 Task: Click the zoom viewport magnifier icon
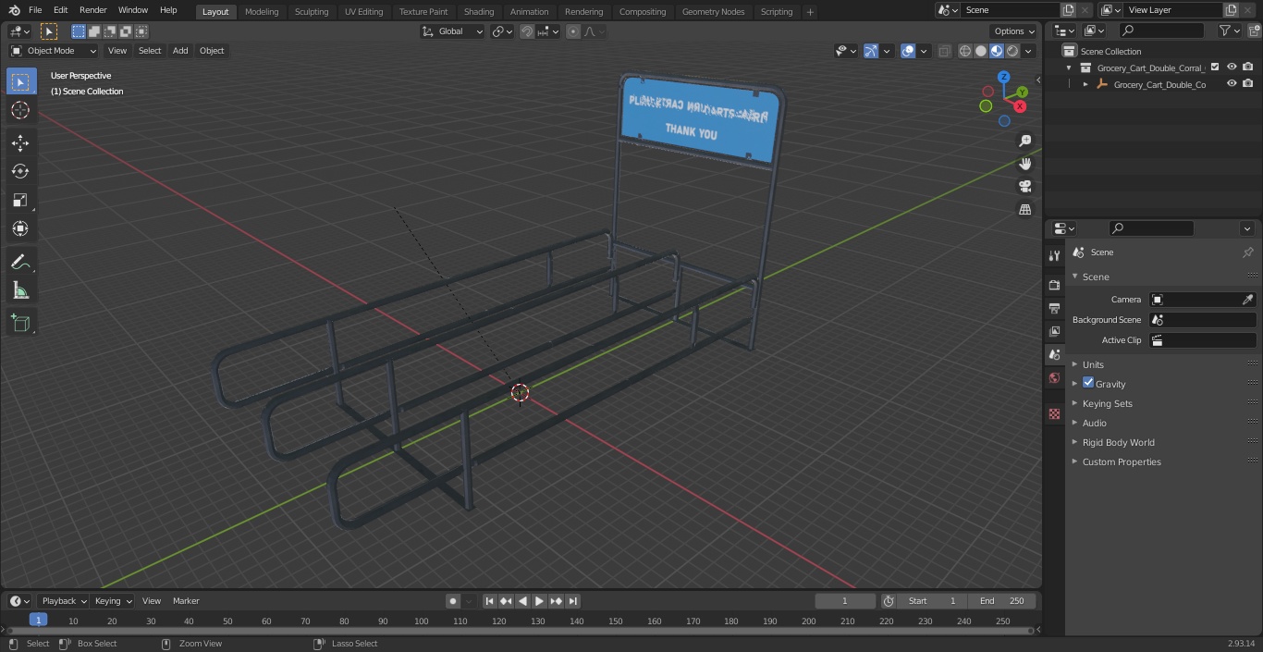tap(1024, 141)
